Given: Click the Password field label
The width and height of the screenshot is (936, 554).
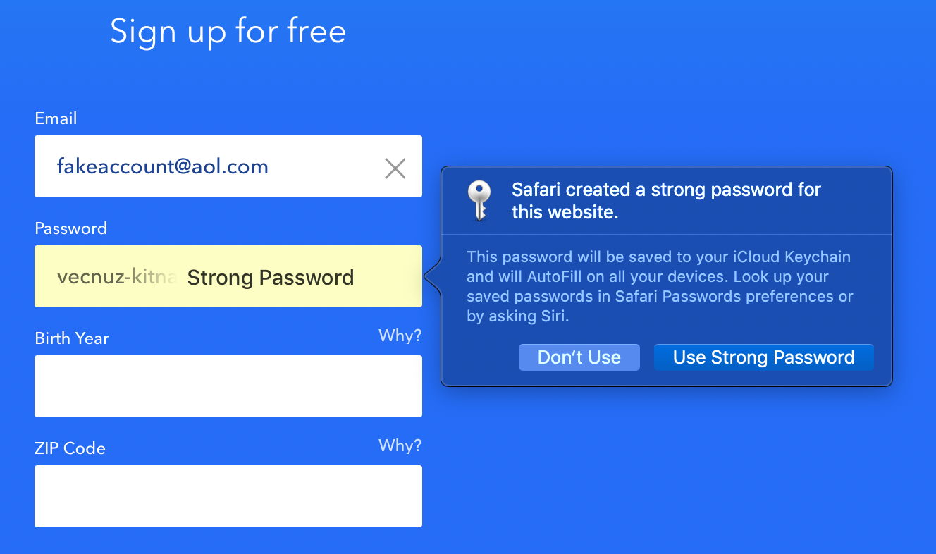Looking at the screenshot, I should point(71,228).
